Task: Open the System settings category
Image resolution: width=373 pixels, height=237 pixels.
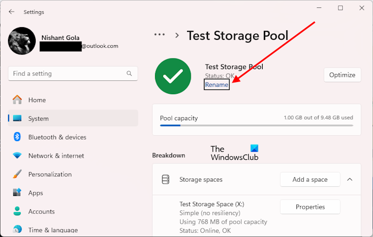Action: coord(38,119)
